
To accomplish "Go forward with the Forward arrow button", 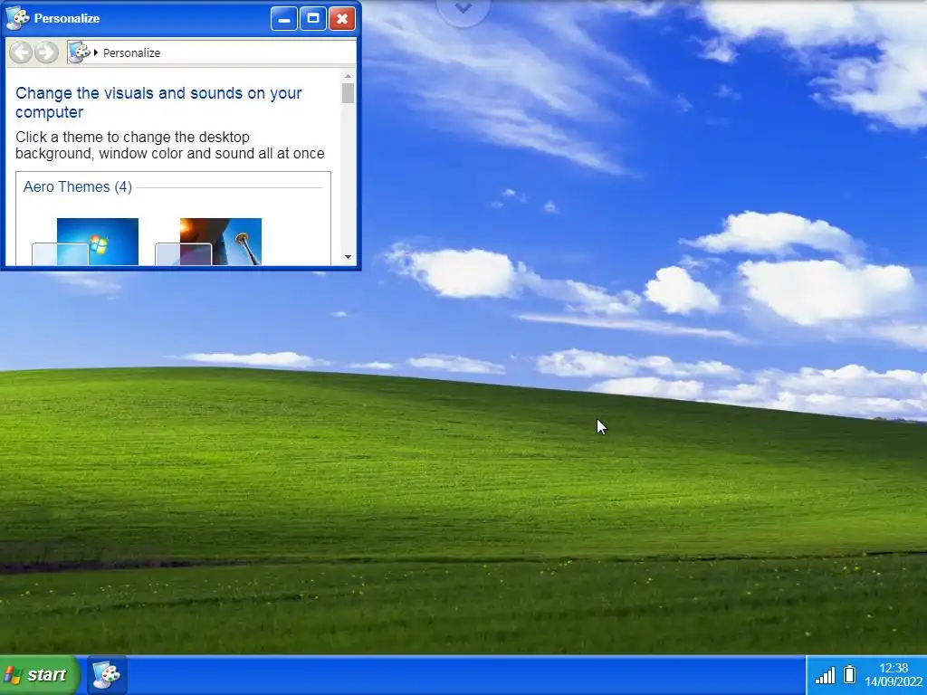I will [x=46, y=52].
